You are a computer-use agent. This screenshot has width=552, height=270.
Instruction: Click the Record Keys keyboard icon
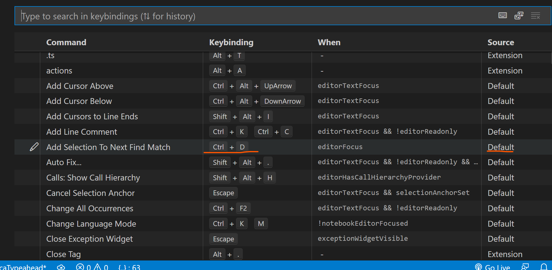[502, 15]
